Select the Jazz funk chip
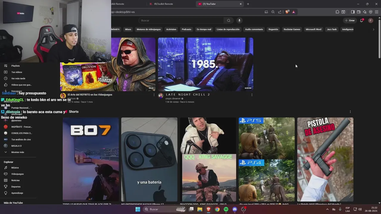381x214 pixels. click(332, 29)
